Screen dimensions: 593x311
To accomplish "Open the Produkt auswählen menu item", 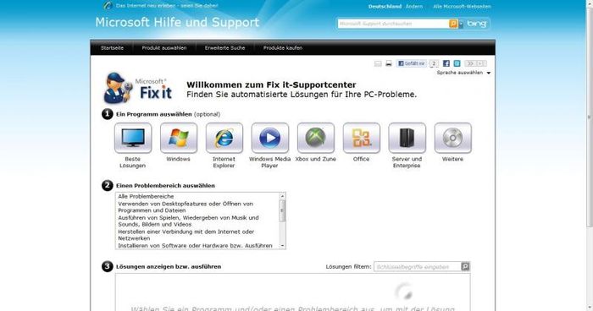I will point(164,48).
